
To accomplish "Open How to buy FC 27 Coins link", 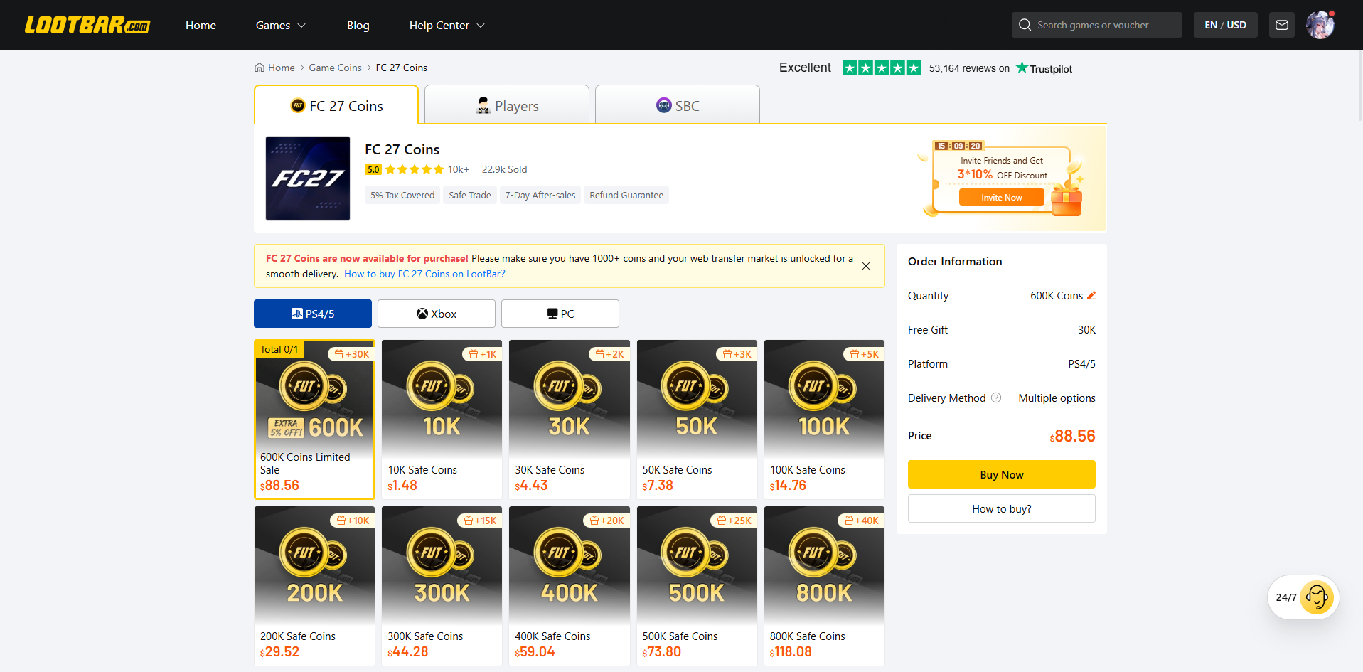I will 424,274.
